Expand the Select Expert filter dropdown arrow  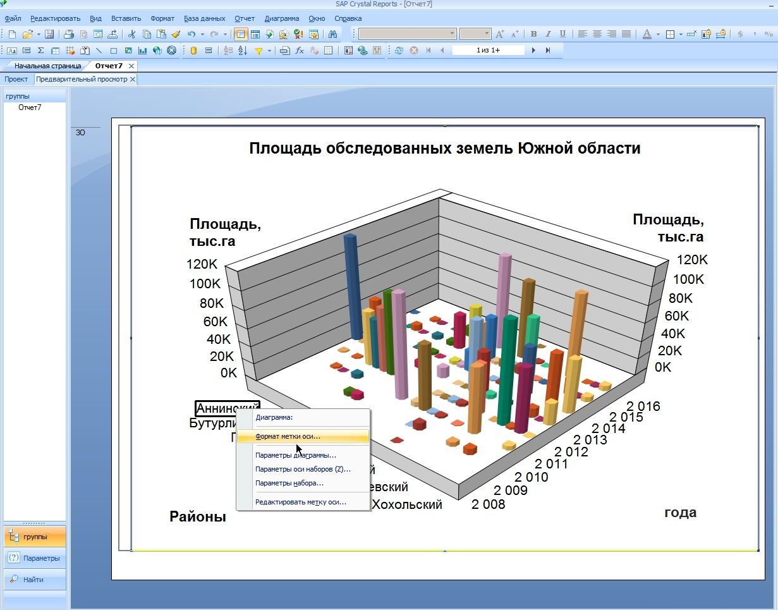point(269,51)
